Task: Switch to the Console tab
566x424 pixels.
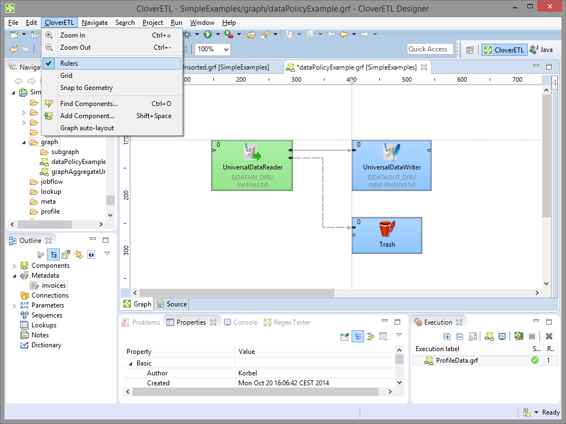Action: tap(241, 322)
